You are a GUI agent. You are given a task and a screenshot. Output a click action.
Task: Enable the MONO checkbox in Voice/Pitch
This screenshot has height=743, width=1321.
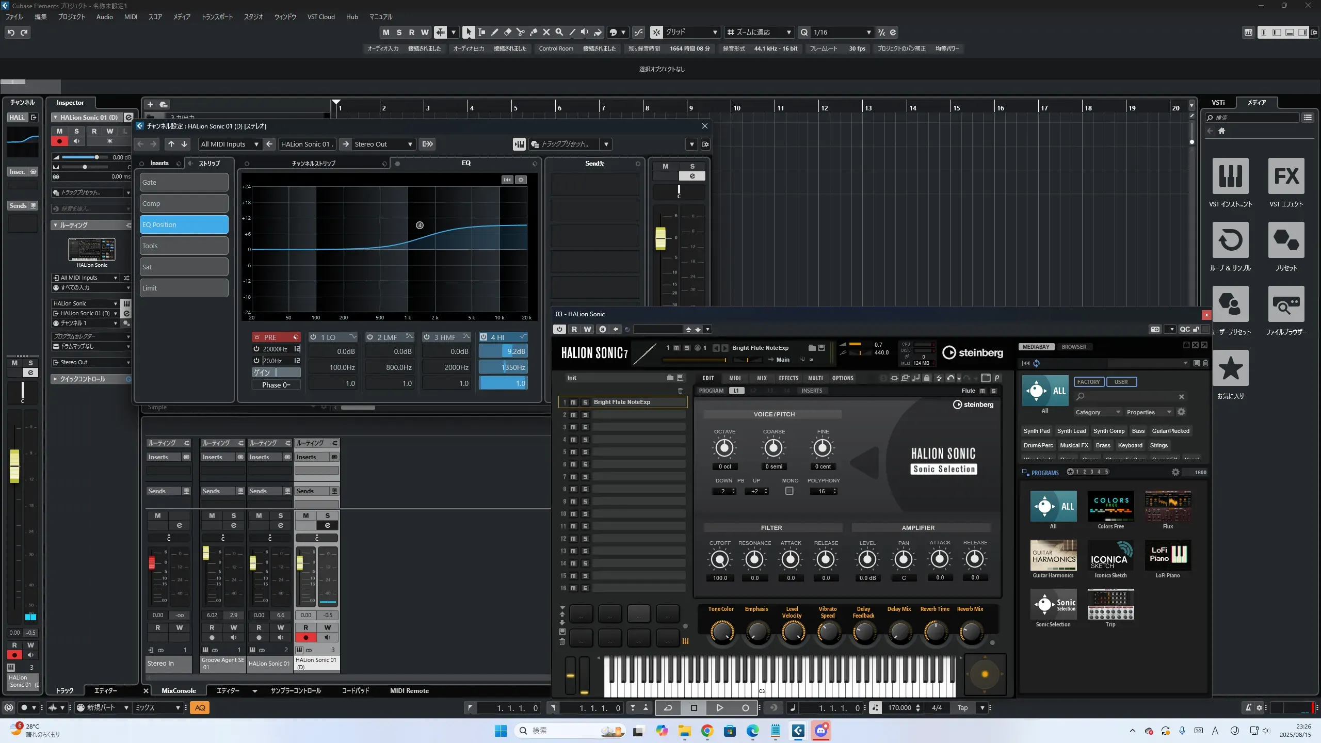(789, 491)
